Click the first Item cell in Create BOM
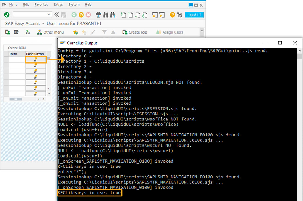 click(x=17, y=60)
